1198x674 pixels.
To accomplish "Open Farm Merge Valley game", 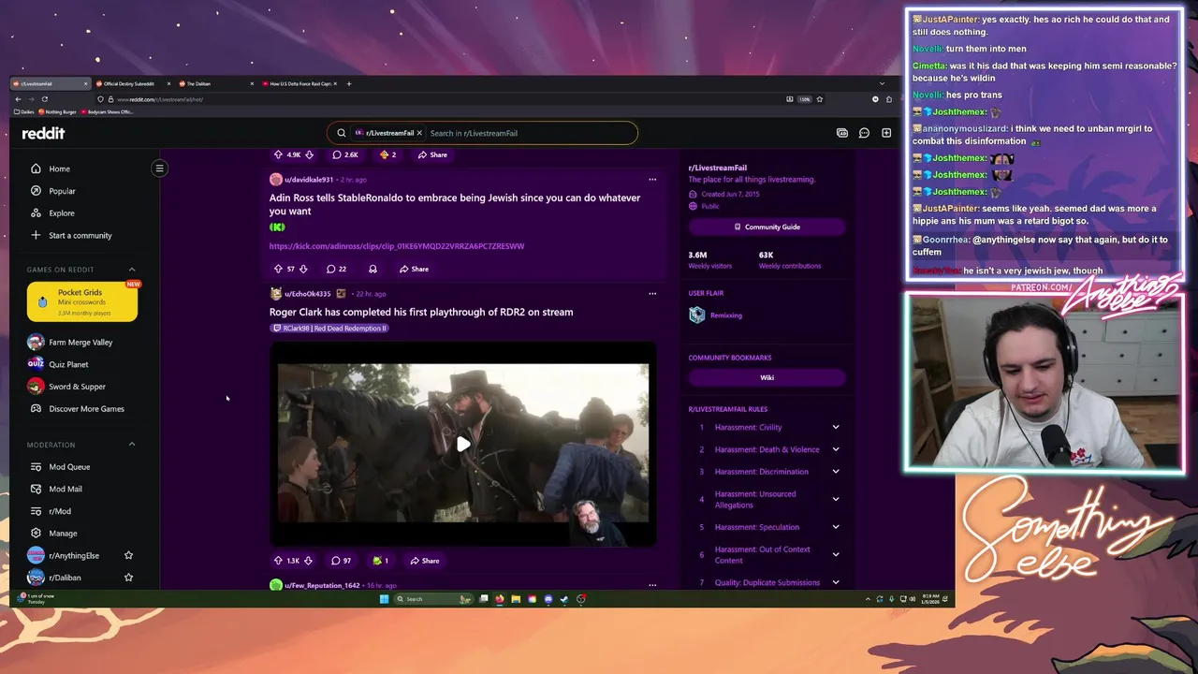I will tap(80, 343).
